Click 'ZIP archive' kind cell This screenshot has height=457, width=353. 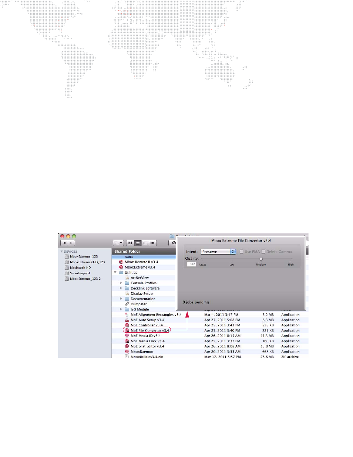(290, 356)
